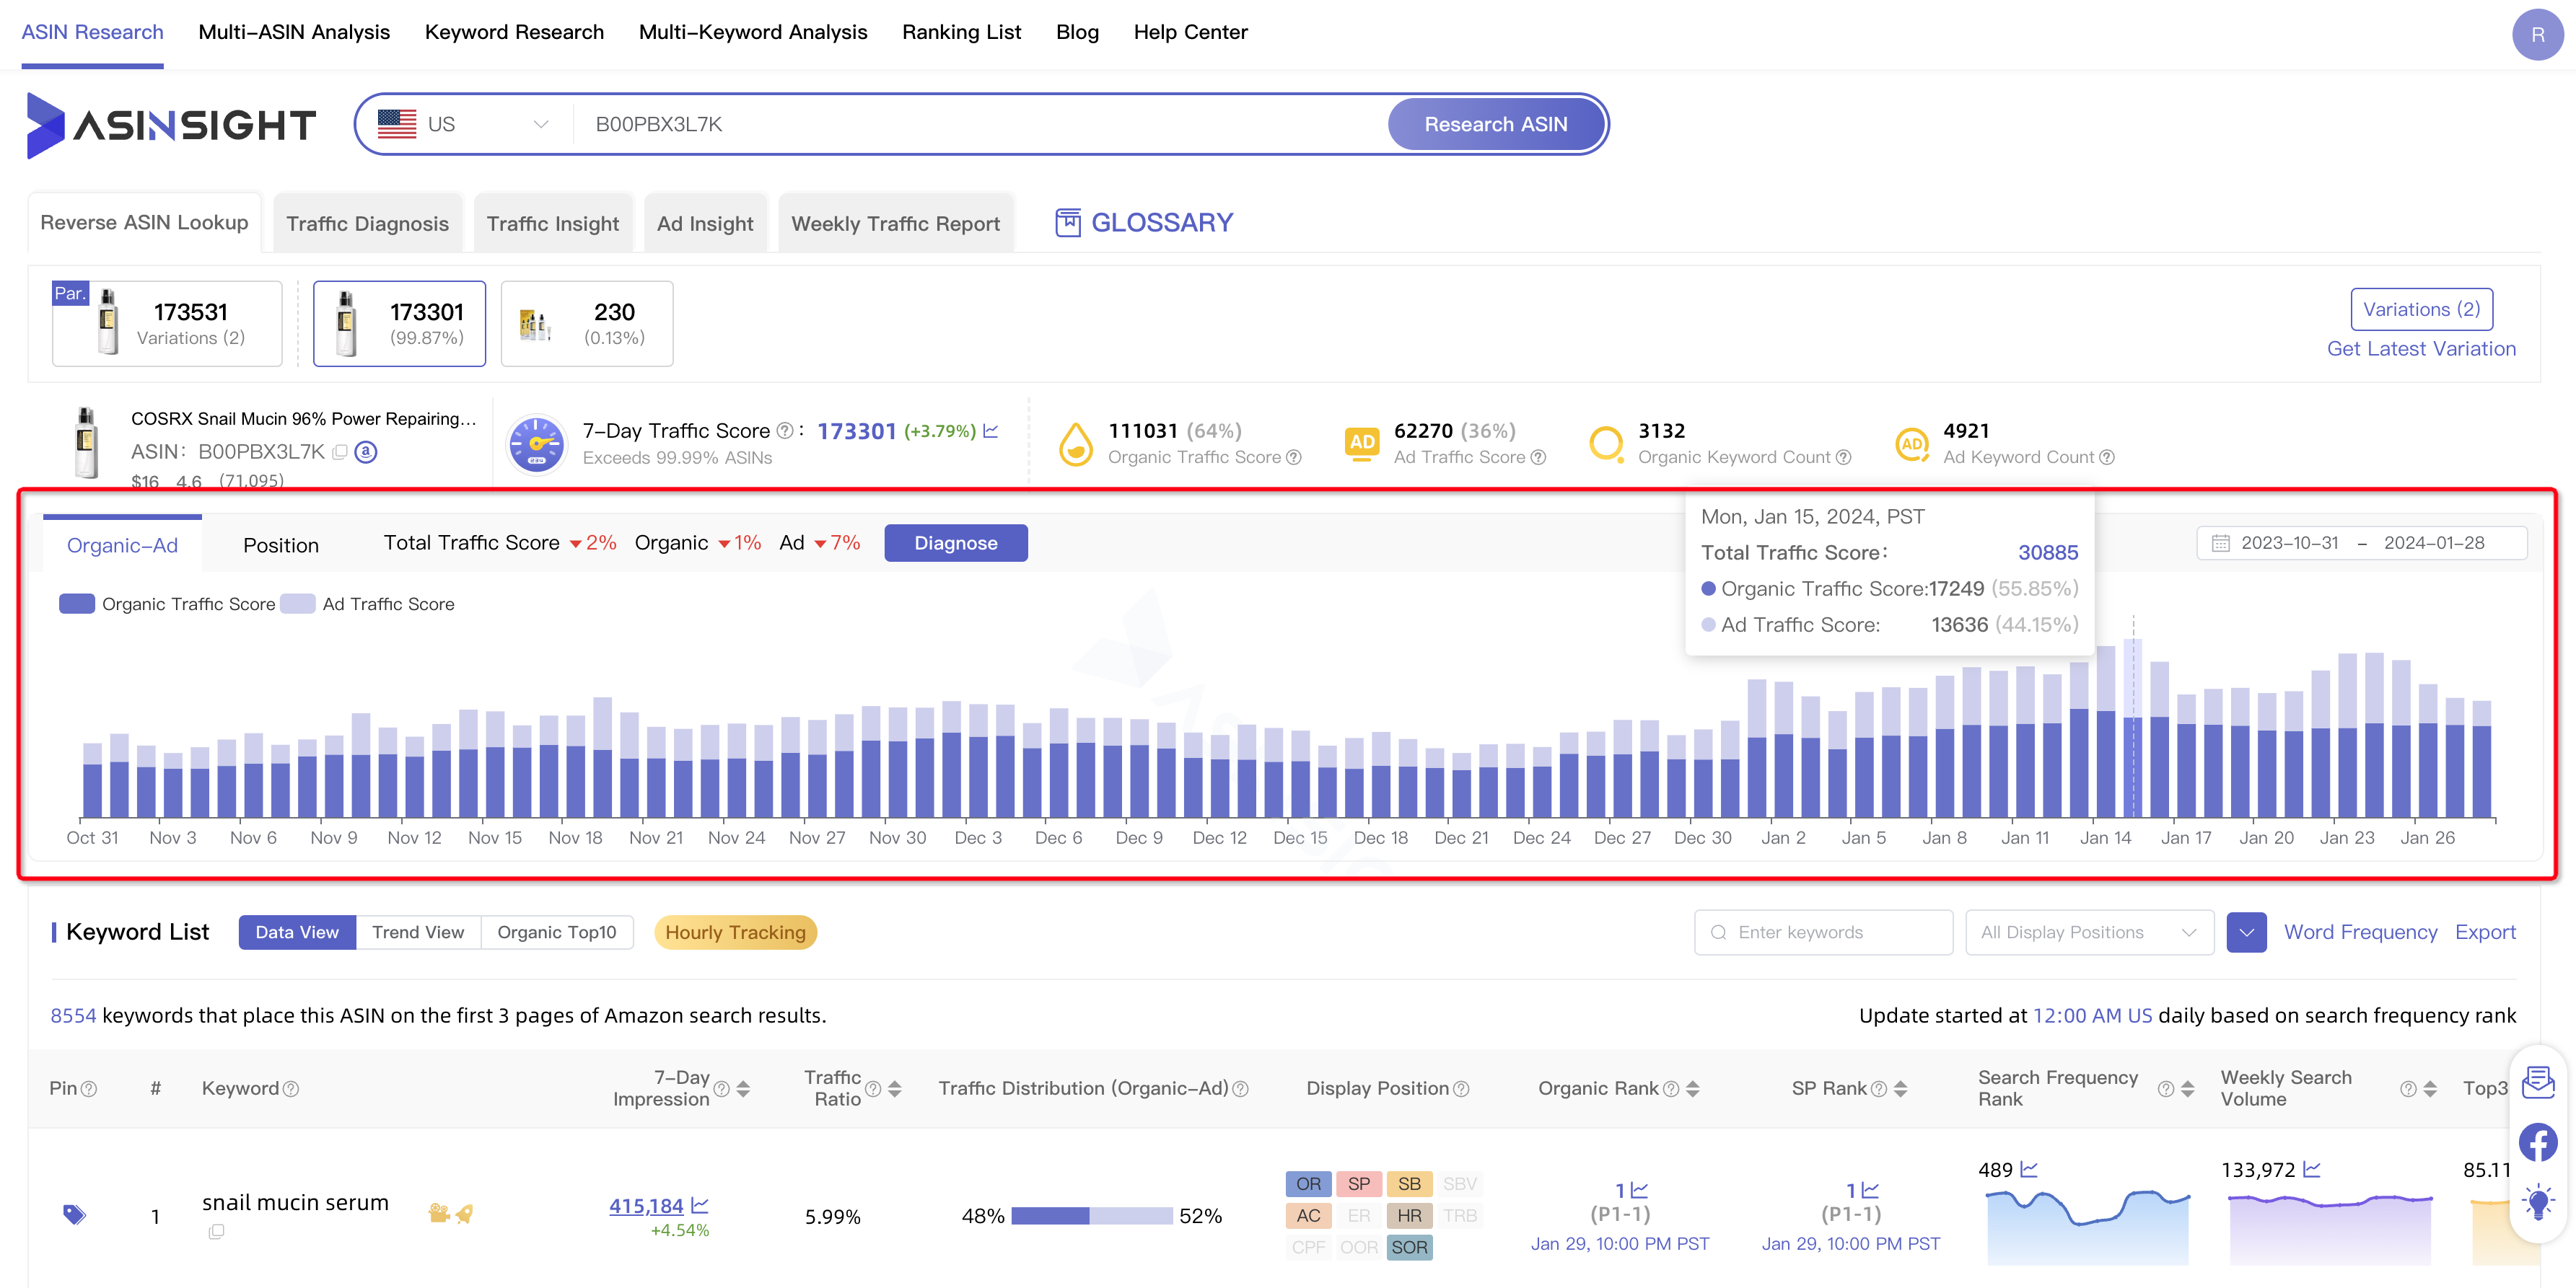Click the Diagnose button

[955, 542]
